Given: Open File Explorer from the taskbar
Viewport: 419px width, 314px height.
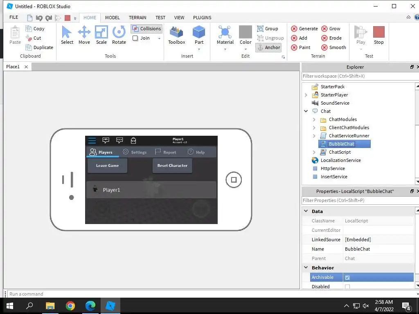Looking at the screenshot, I should 50,306.
